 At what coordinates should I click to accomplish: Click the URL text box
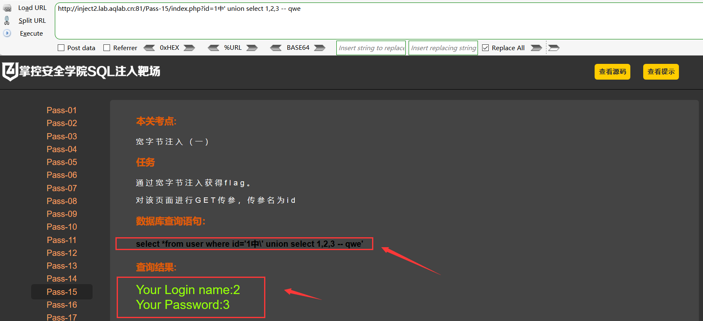coord(379,21)
